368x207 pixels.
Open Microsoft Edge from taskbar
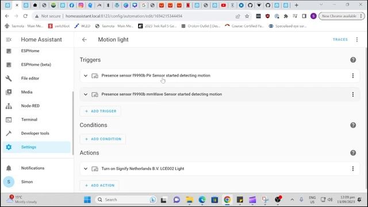202,200
